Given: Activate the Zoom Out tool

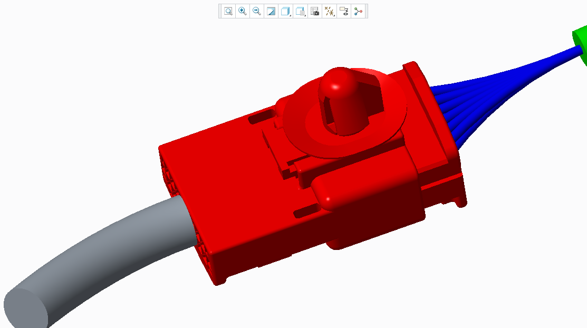Looking at the screenshot, I should (x=256, y=11).
